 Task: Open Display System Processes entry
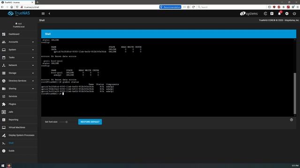click(x=19, y=135)
